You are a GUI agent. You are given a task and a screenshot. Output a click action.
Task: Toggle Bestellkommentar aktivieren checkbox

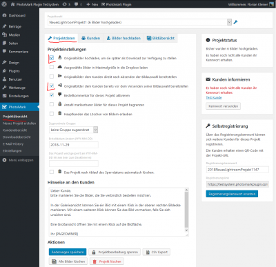[x=52, y=95]
